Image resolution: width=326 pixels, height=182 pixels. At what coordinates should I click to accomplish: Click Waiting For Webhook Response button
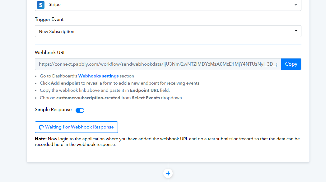76,127
